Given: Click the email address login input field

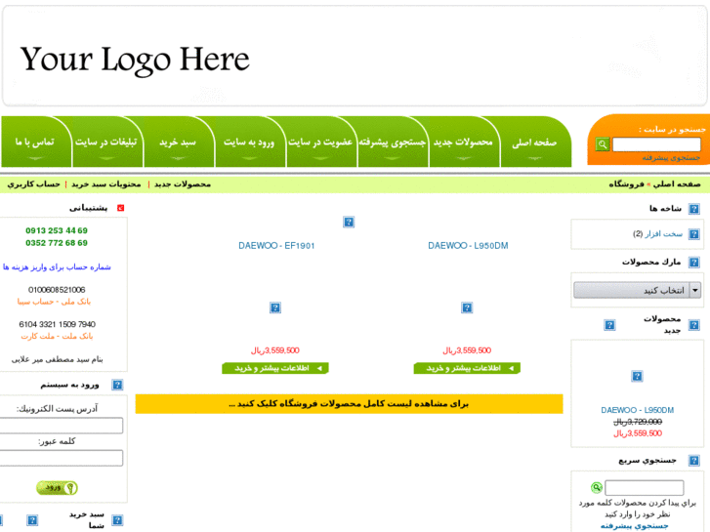Looking at the screenshot, I should point(62,426).
